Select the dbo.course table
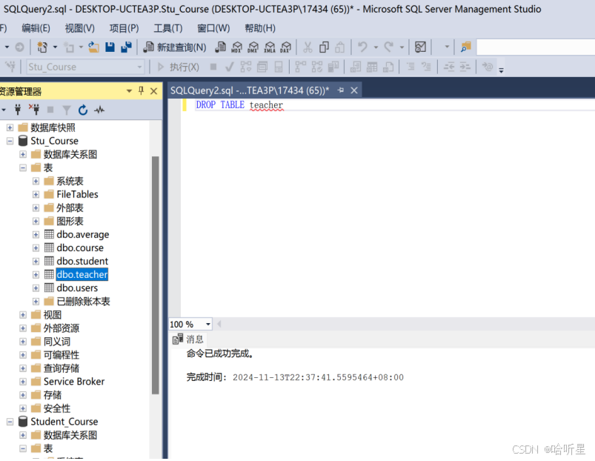The image size is (595, 461). coord(80,248)
